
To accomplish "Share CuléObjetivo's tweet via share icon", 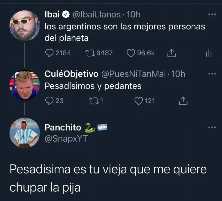I will tap(183, 101).
